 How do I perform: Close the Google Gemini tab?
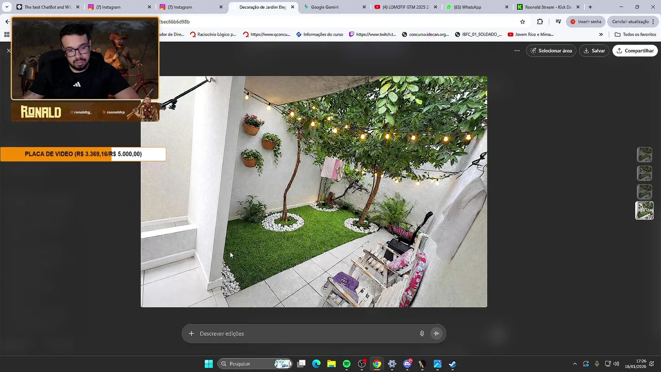pyautogui.click(x=364, y=7)
